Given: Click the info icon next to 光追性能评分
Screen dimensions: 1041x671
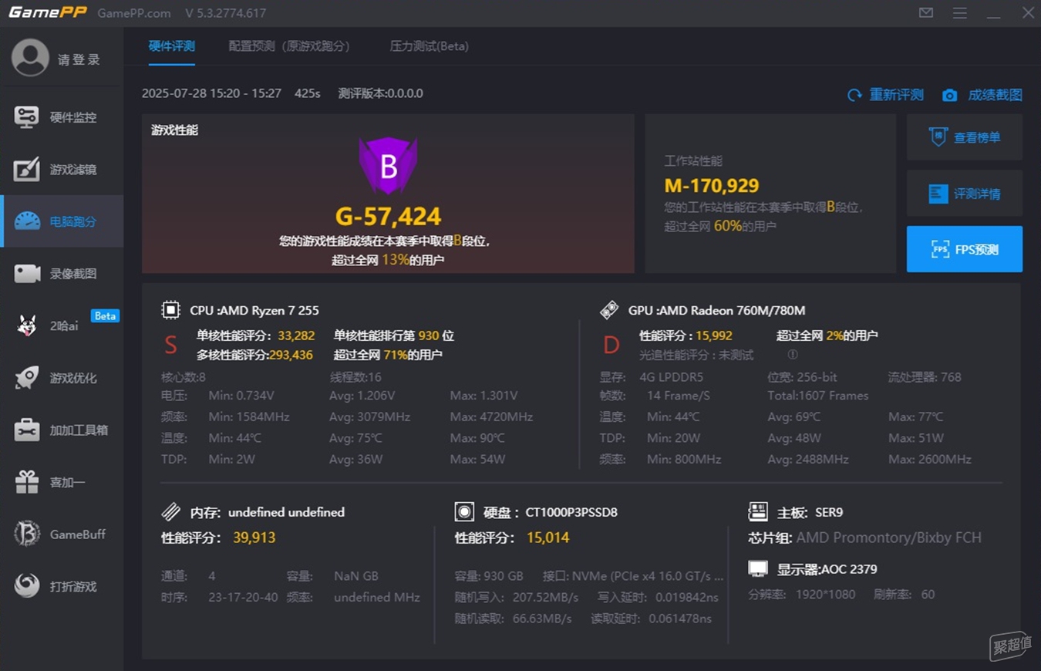Looking at the screenshot, I should (793, 355).
